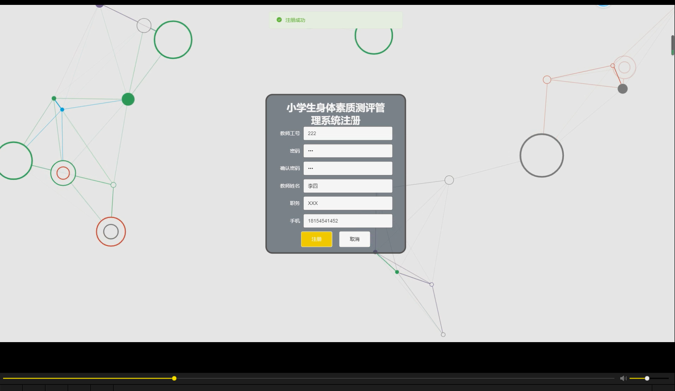The height and width of the screenshot is (391, 675).
Task: Click the 小学生身体素质测评管理系统注册 title
Action: click(336, 114)
